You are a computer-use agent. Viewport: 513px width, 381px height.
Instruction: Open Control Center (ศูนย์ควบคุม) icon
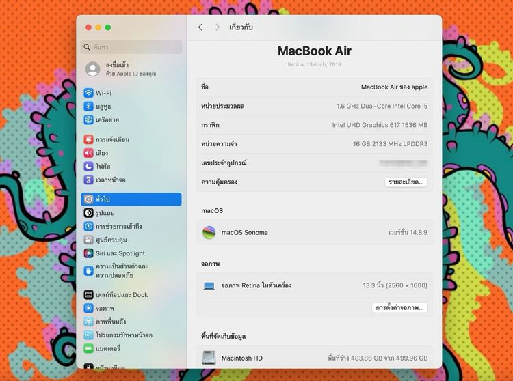(x=88, y=240)
